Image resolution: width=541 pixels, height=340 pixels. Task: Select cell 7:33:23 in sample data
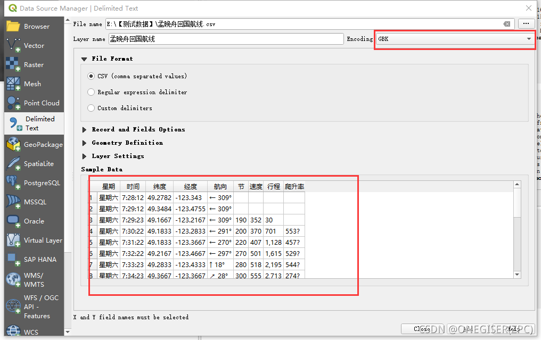(133, 265)
